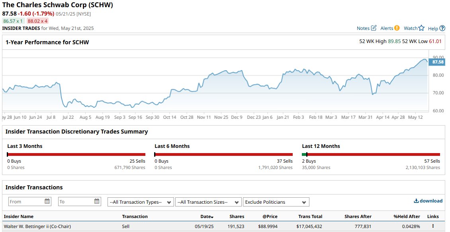450x232 pixels.
Task: Click the 1,791,020 Shares figure
Action: point(276,167)
